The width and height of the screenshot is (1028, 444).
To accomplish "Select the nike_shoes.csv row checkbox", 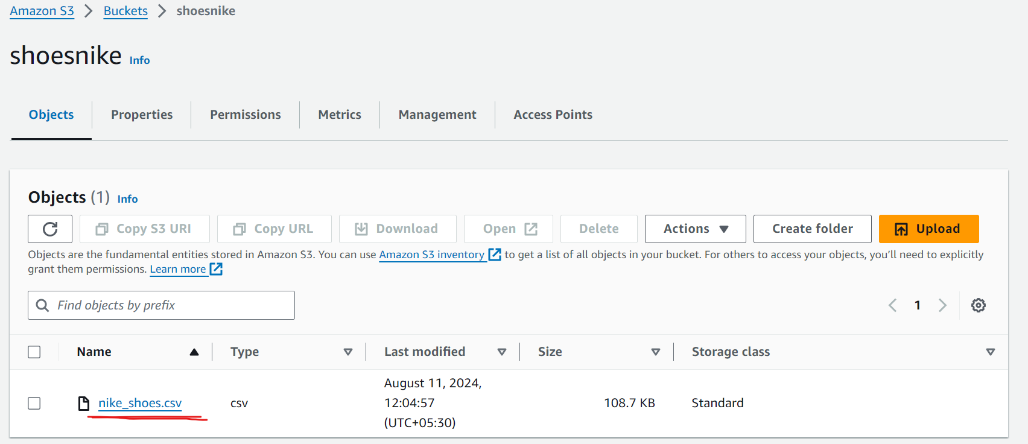I will pyautogui.click(x=34, y=403).
